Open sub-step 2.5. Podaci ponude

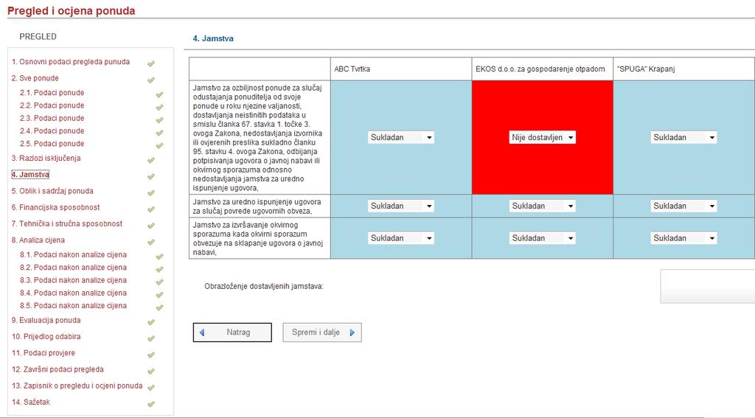click(52, 144)
